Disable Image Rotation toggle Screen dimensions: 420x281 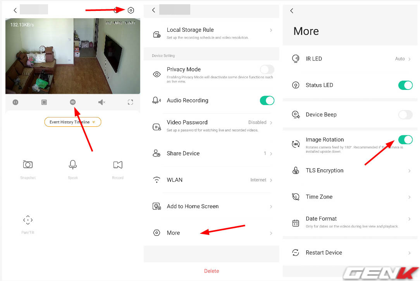coord(405,140)
